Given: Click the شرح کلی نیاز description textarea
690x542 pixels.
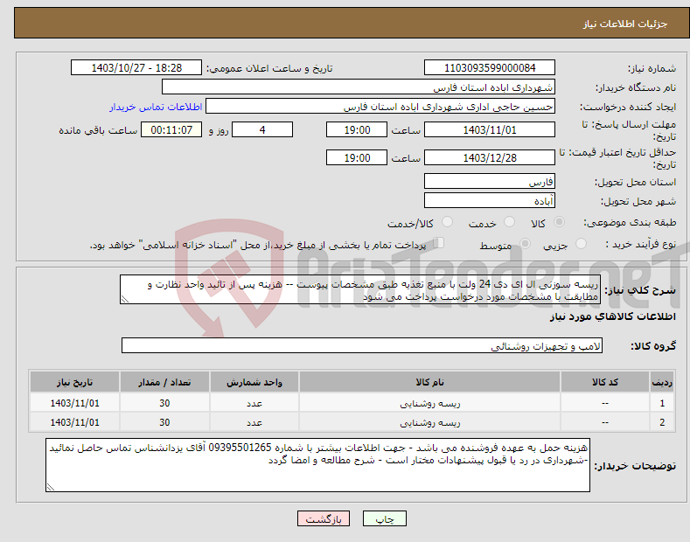Looking at the screenshot, I should coord(360,289).
